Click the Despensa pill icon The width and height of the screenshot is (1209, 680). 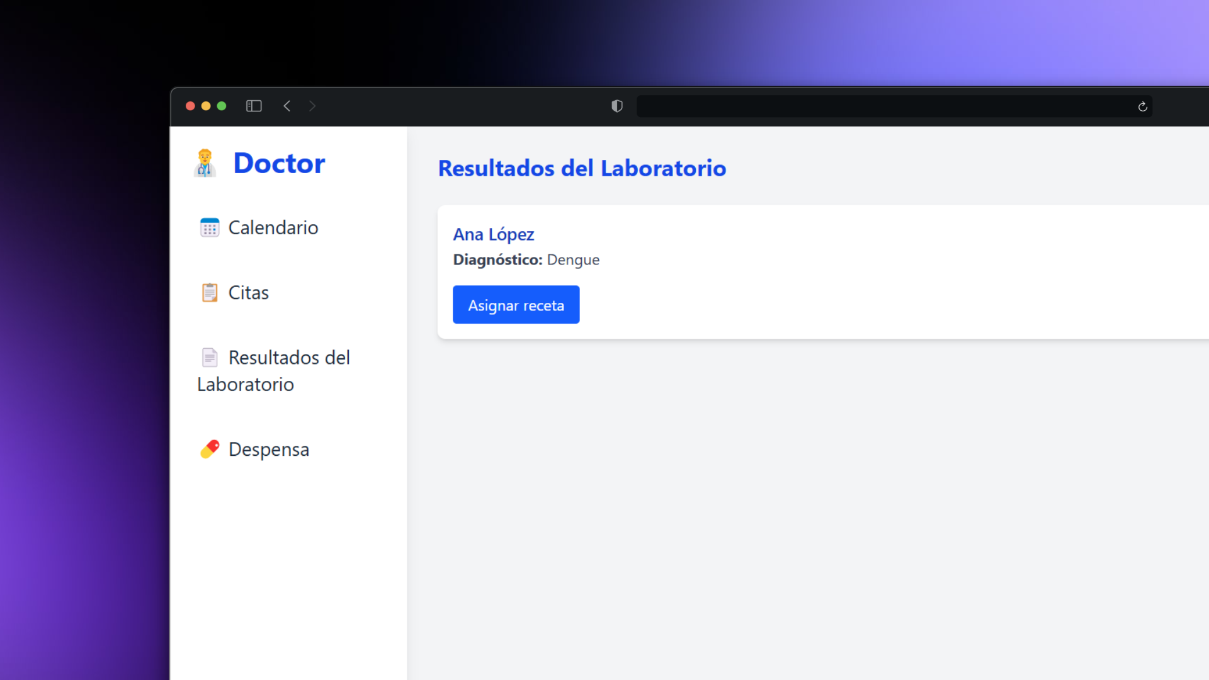point(210,449)
